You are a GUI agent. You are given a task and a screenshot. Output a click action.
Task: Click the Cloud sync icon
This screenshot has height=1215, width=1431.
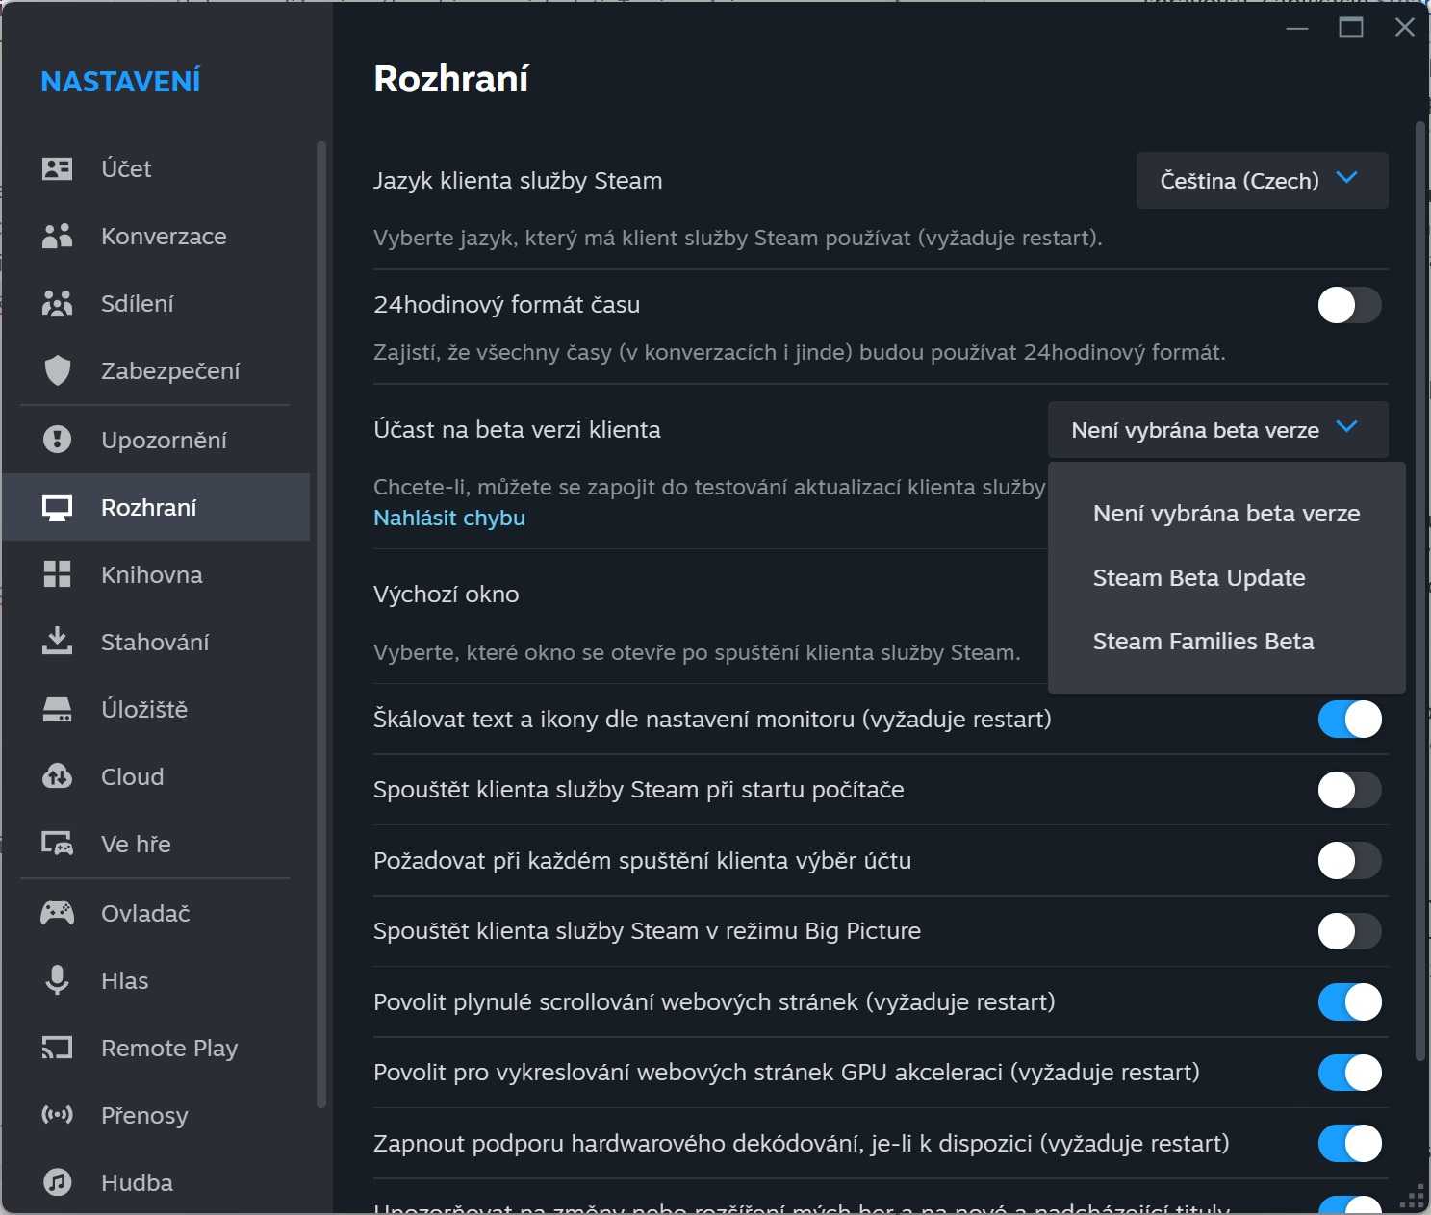(57, 777)
